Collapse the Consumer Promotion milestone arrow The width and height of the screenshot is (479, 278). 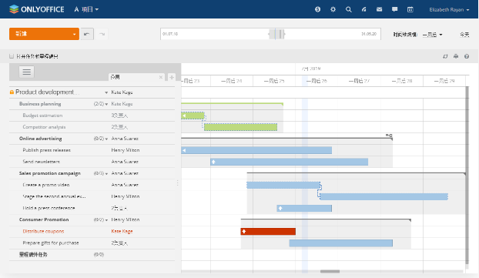[x=106, y=220]
